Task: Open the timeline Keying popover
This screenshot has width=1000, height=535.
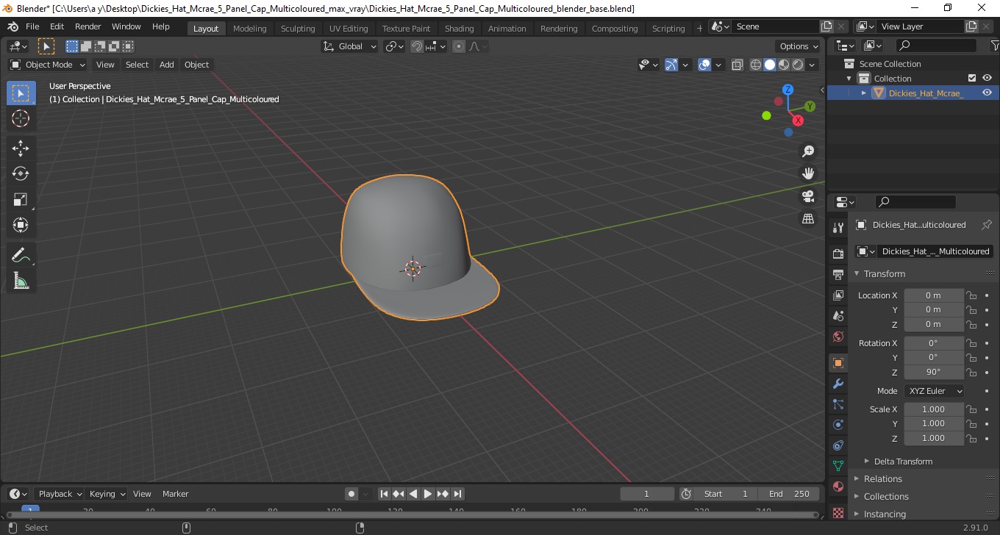Action: click(x=107, y=494)
